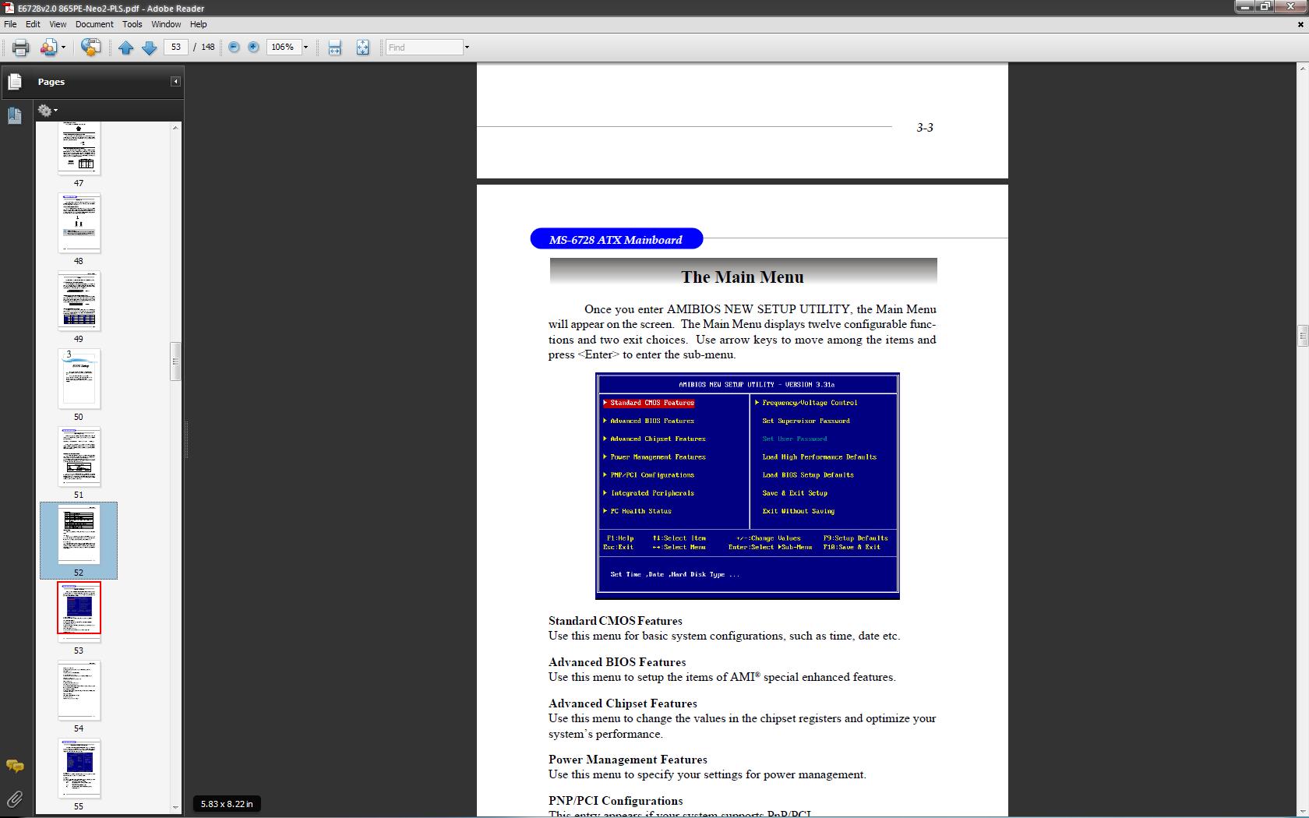The width and height of the screenshot is (1309, 818).
Task: Click 'Standard CMOS Features' in BIOS image
Action: pyautogui.click(x=651, y=403)
